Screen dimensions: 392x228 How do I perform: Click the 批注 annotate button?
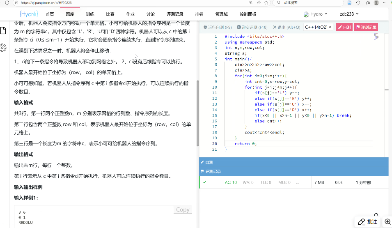click(x=367, y=222)
